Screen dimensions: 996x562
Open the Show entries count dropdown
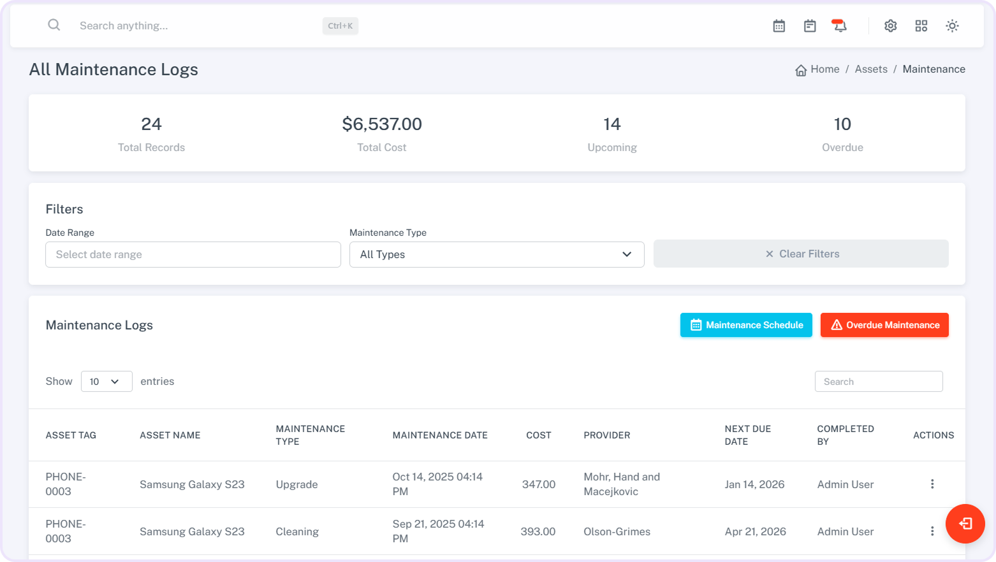tap(106, 381)
